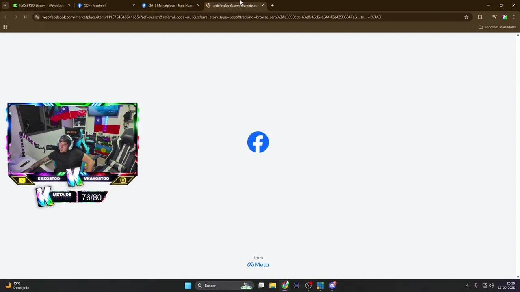Image resolution: width=520 pixels, height=292 pixels.
Task: Open the Extensions puzzle icon
Action: 480,17
